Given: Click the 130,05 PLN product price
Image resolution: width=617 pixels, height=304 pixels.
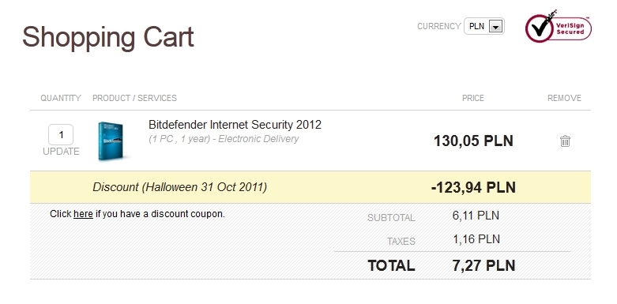Looking at the screenshot, I should click(x=473, y=141).
